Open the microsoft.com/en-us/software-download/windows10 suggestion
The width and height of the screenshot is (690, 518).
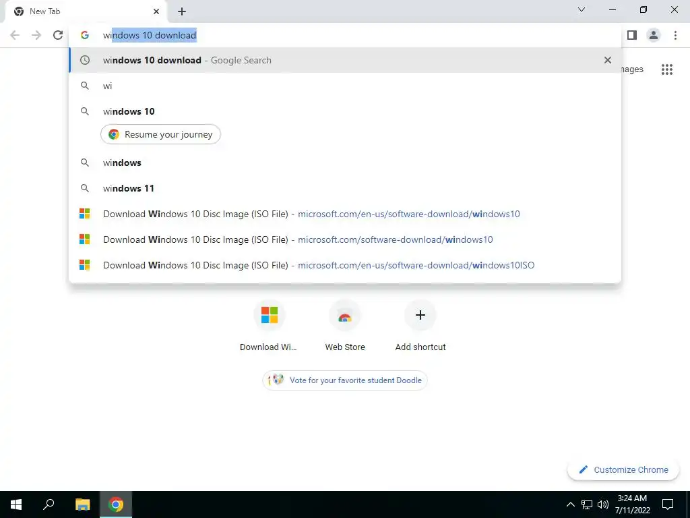click(345, 214)
